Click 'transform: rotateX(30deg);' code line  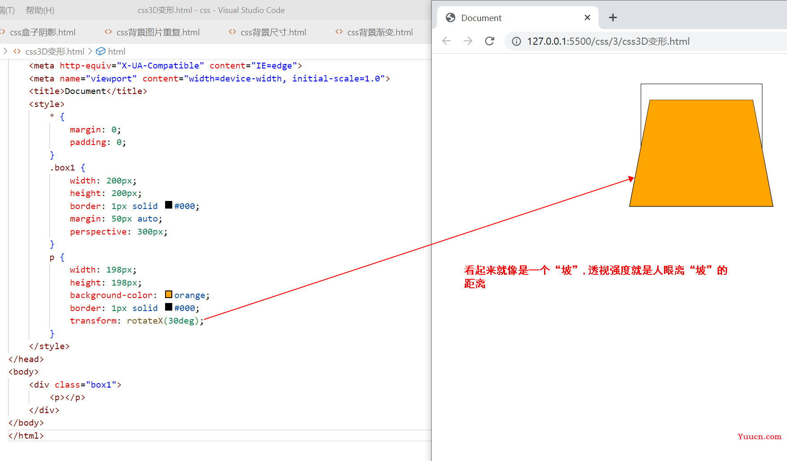point(136,321)
